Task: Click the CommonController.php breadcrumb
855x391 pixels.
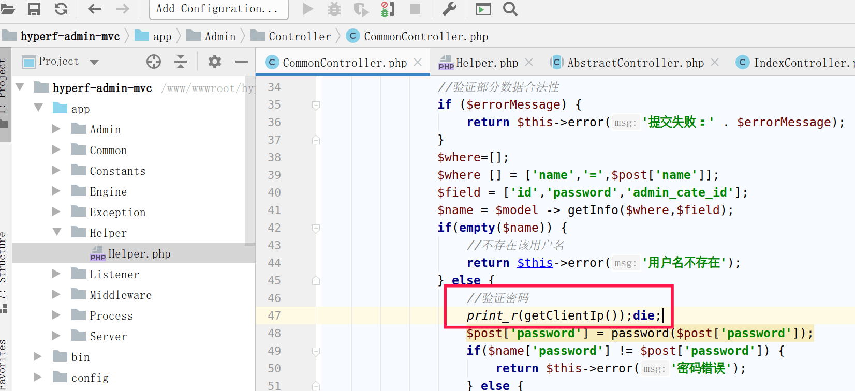Action: tap(417, 36)
